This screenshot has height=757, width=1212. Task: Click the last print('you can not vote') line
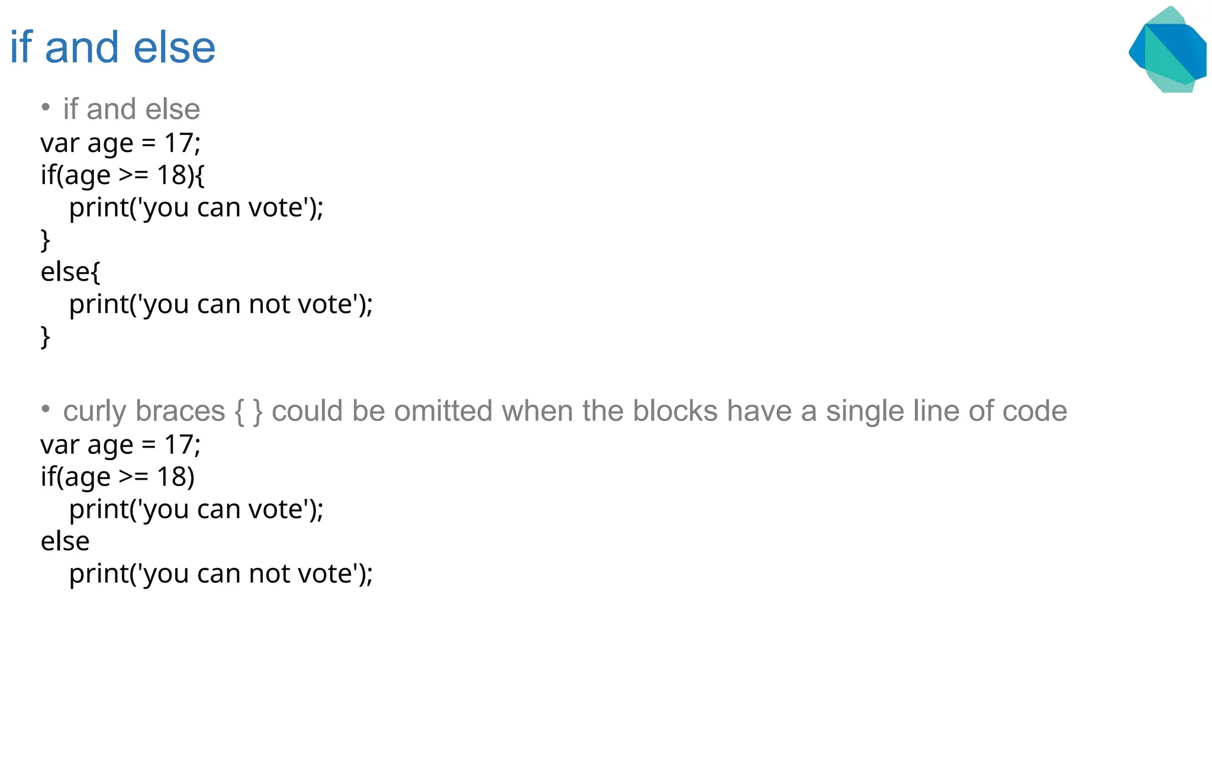pyautogui.click(x=221, y=574)
